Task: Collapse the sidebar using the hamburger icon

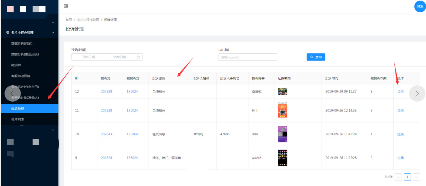Action: pos(66,6)
